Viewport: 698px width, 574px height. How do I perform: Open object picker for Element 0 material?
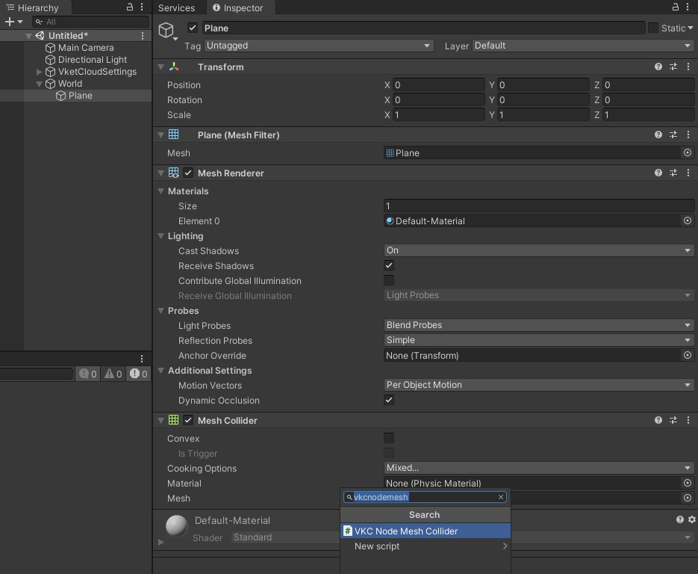pyautogui.click(x=687, y=220)
